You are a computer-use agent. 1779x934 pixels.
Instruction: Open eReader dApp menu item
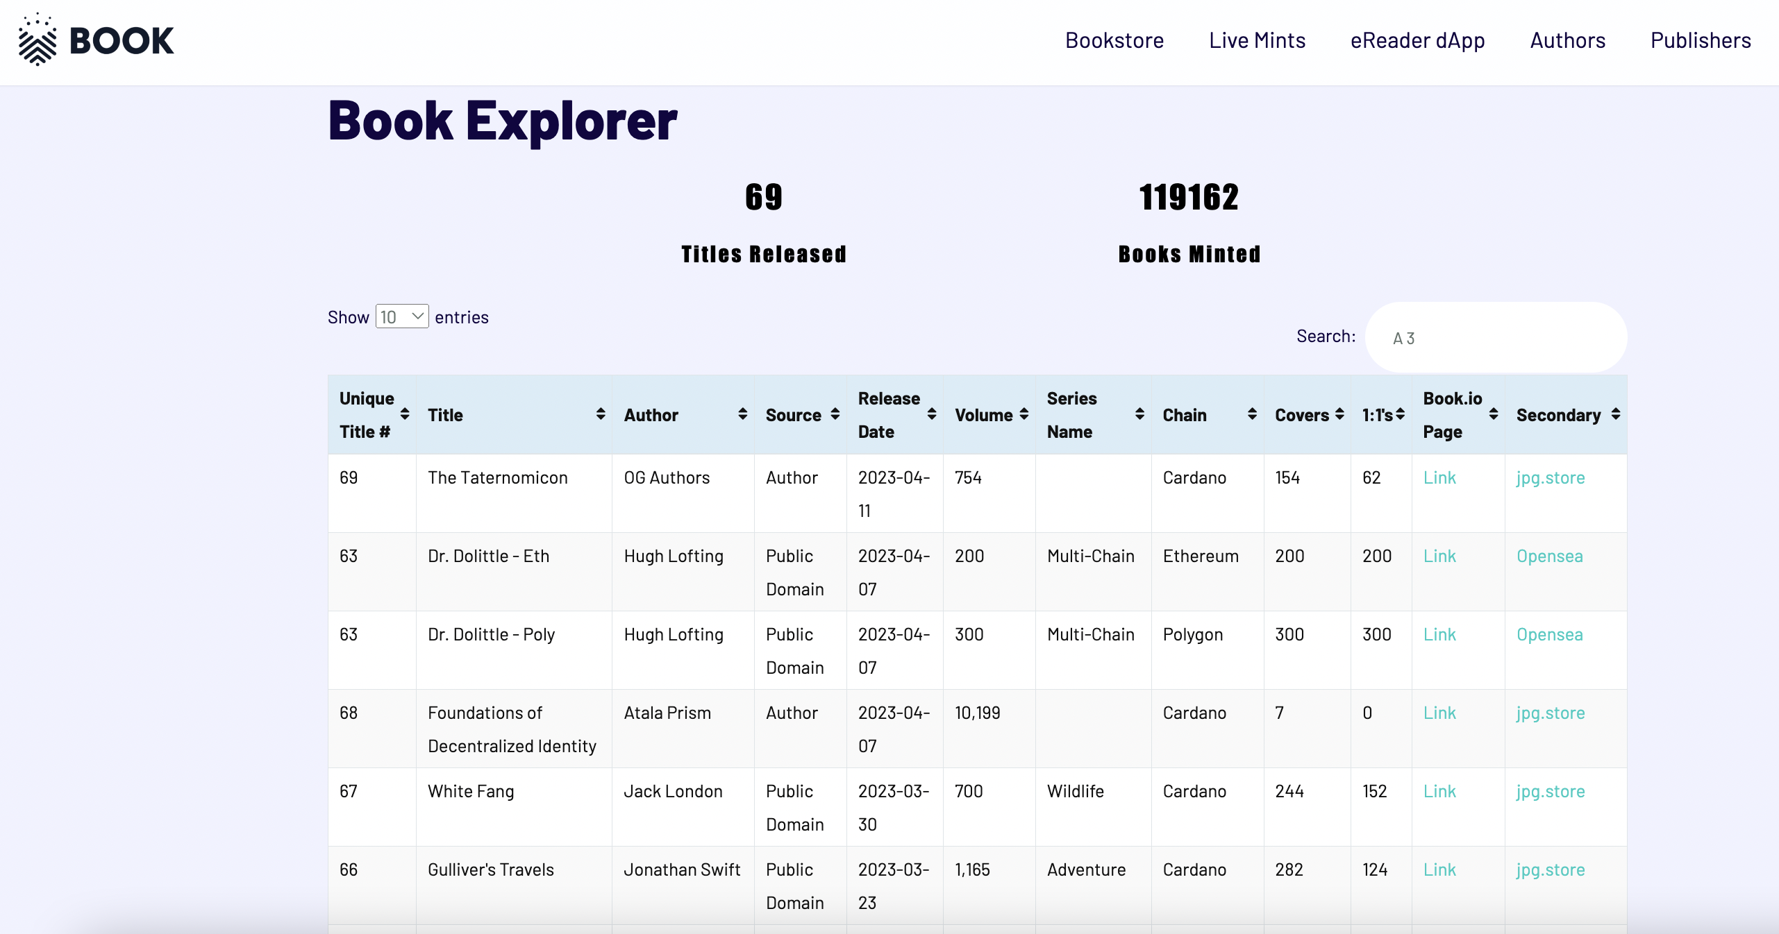(1417, 40)
